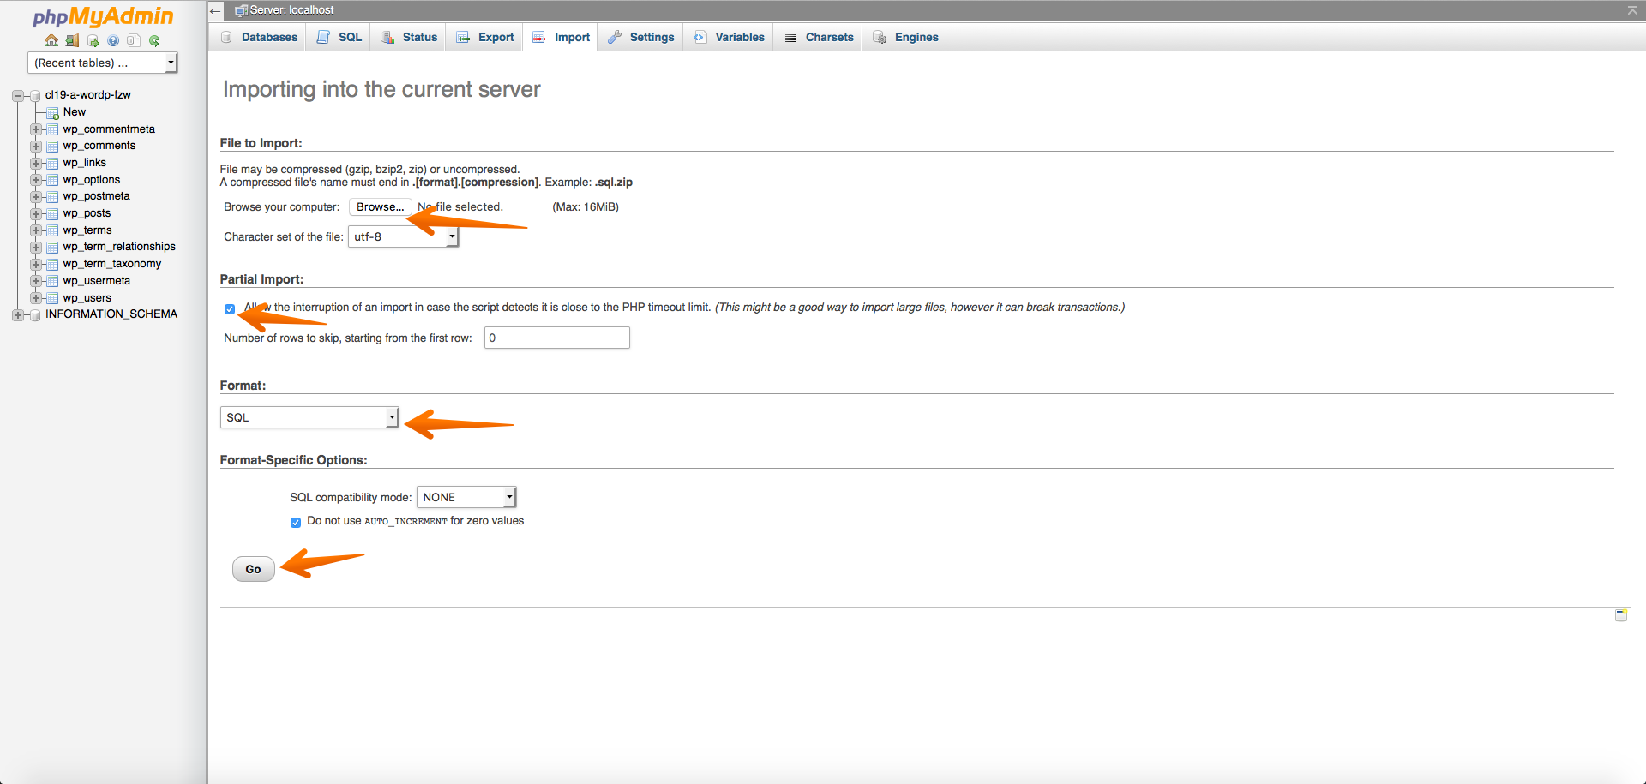Click the cl19-a-wordp-fzw database cylinder icon

[35, 95]
